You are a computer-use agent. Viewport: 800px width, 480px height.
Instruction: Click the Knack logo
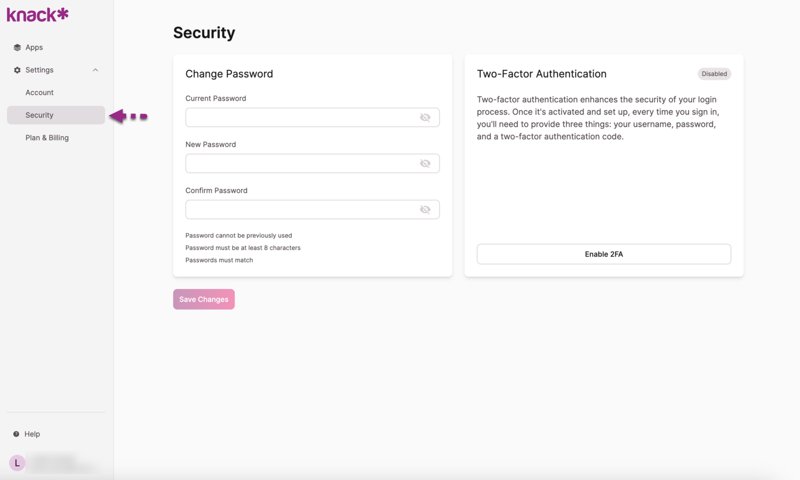[x=37, y=14]
